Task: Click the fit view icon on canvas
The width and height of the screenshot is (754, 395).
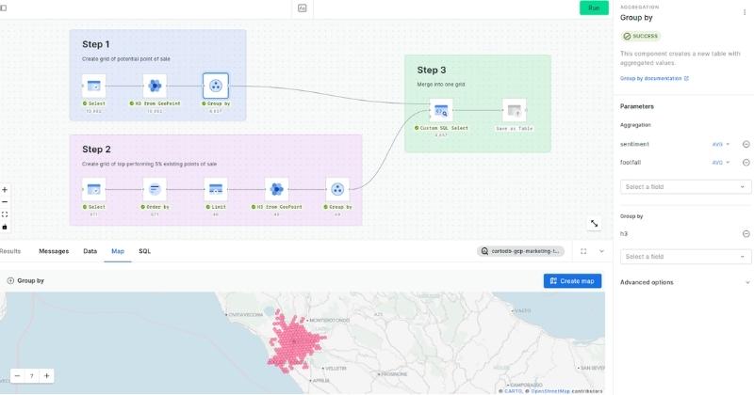Action: point(5,213)
